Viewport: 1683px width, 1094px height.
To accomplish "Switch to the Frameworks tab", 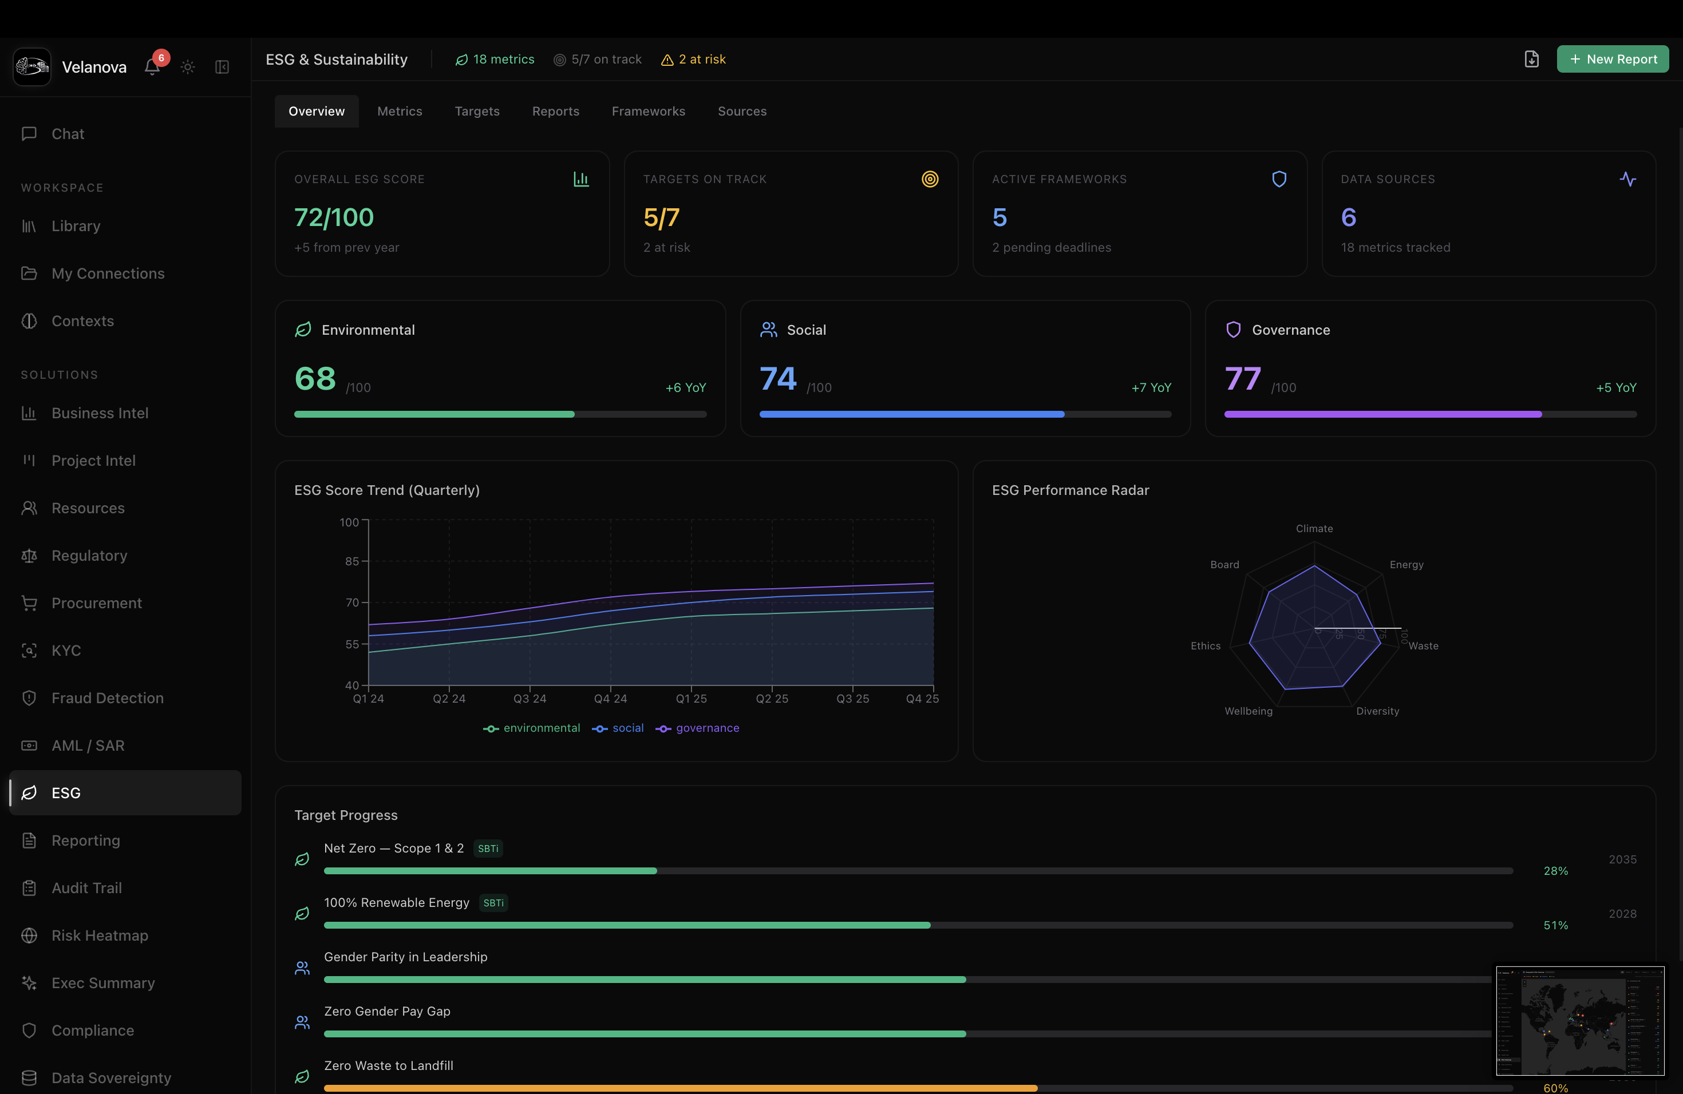I will click(648, 111).
